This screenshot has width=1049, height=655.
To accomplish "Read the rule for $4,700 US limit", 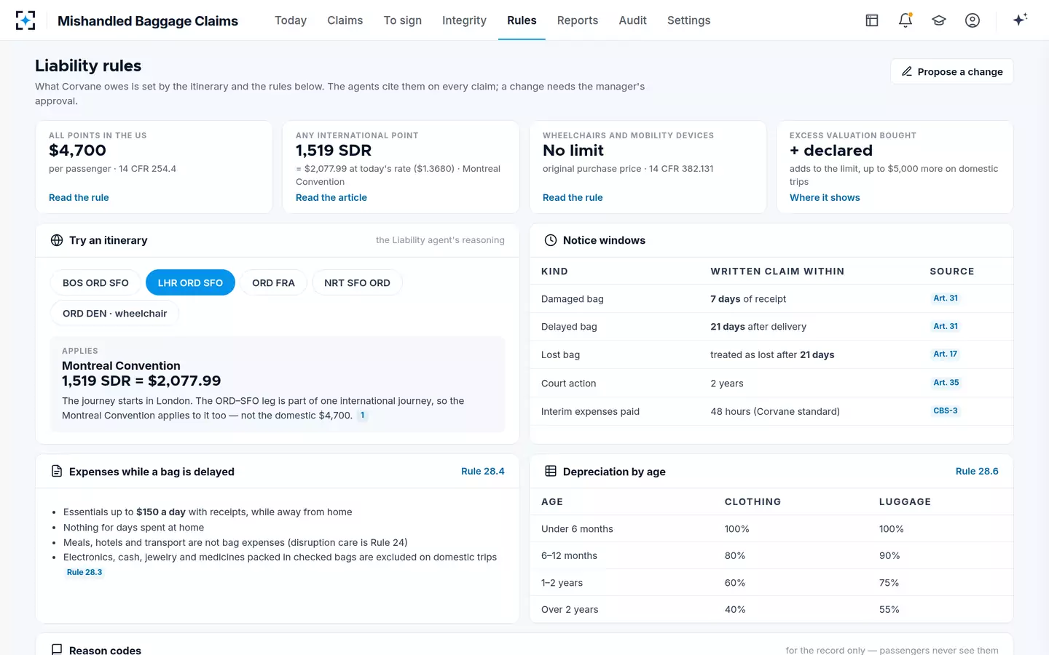I will [79, 197].
